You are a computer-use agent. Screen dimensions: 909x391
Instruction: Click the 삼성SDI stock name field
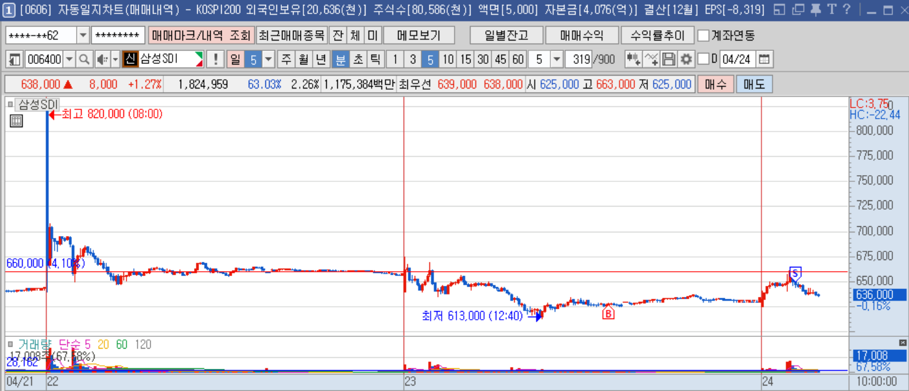(171, 60)
